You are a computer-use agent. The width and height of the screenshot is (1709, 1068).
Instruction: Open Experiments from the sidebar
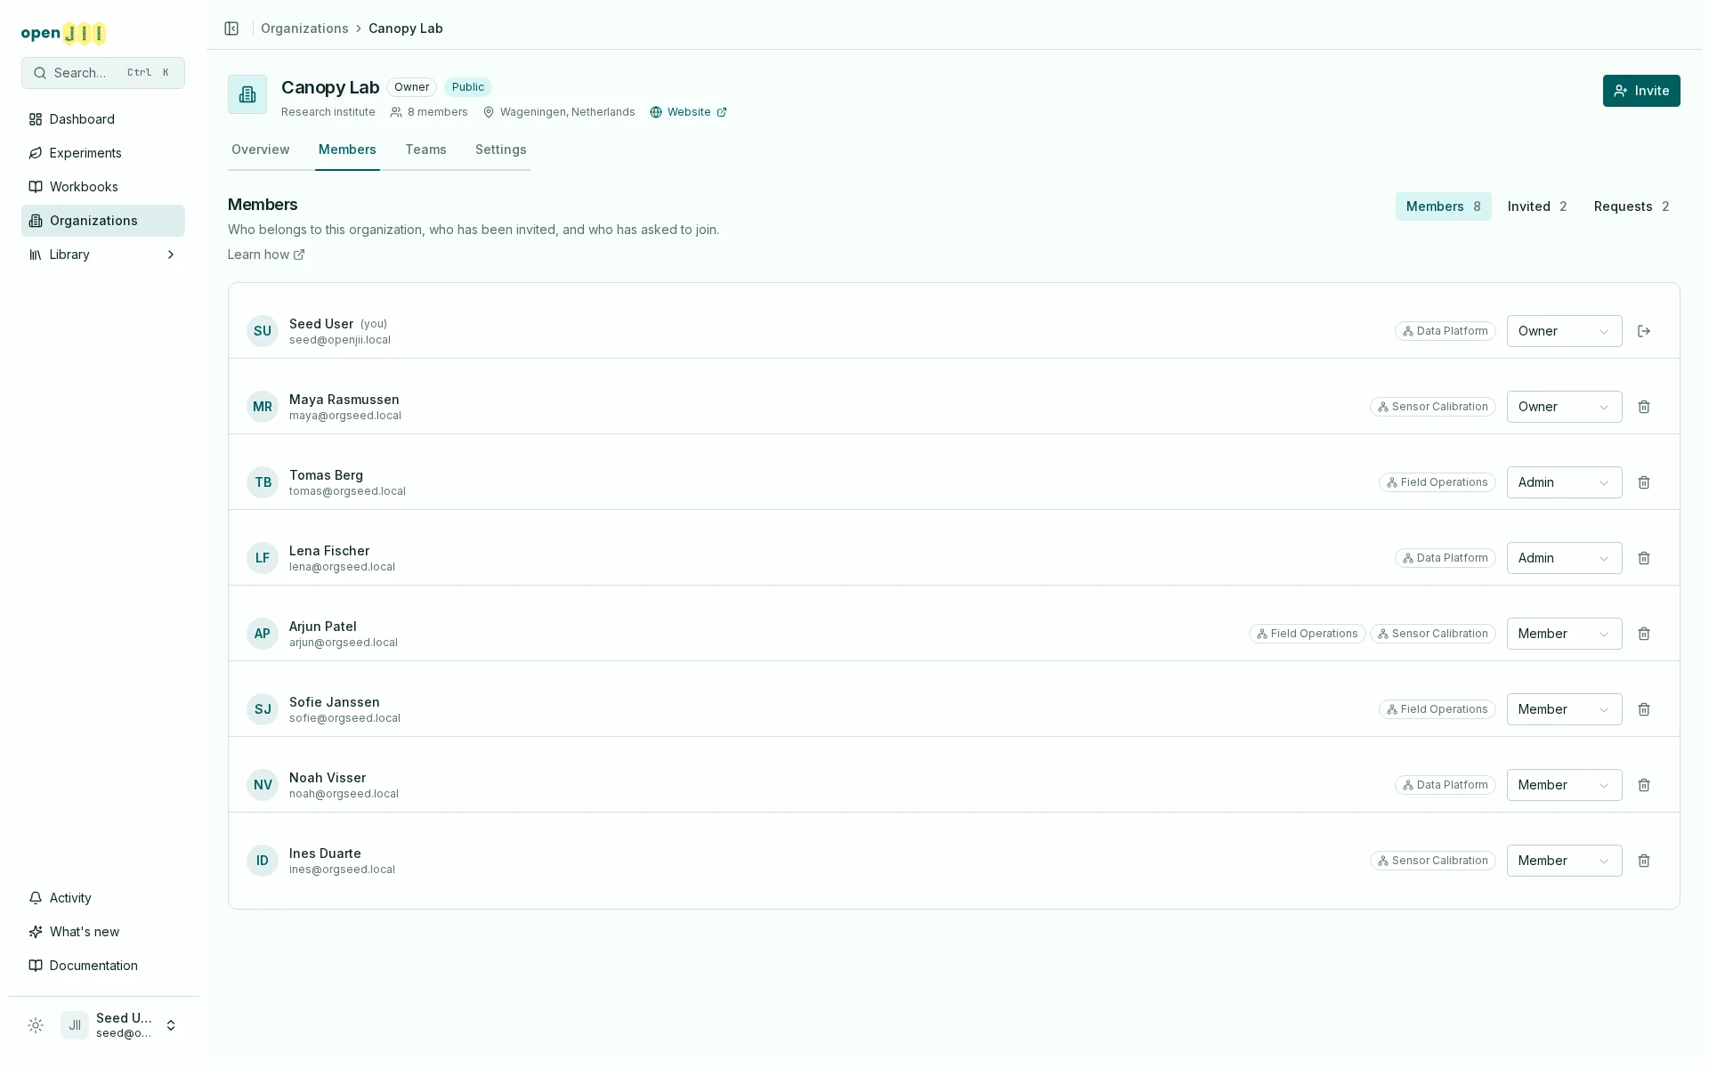[x=103, y=153]
